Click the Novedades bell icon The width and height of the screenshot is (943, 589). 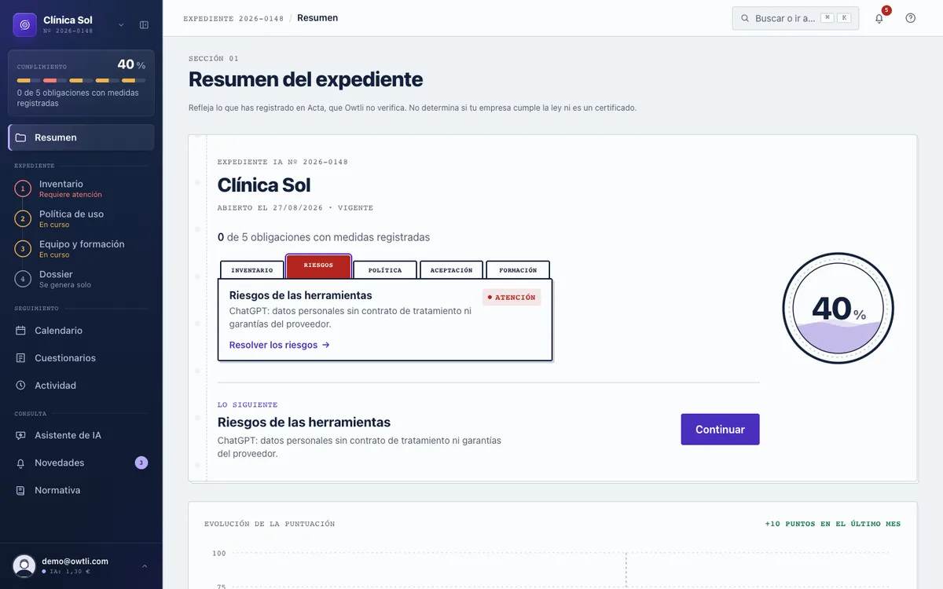click(x=21, y=463)
